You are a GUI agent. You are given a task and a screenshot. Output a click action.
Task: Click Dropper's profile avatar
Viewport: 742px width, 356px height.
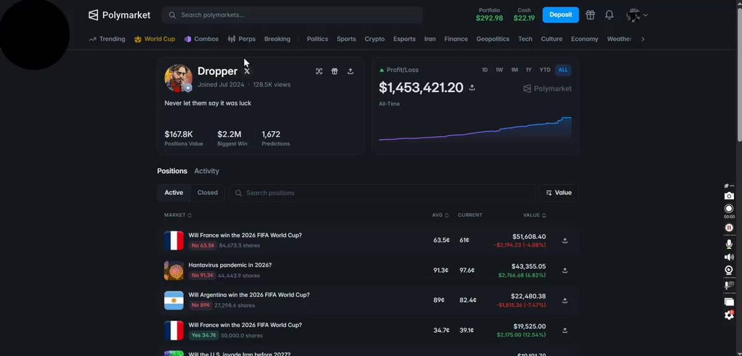coord(179,78)
